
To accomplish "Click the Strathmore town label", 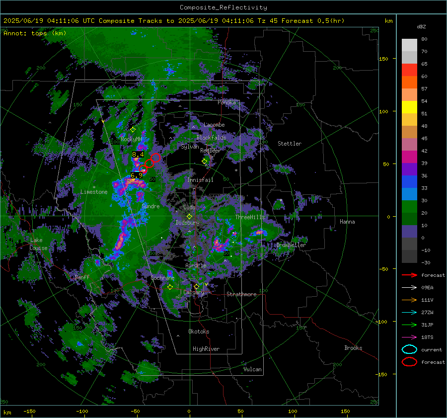I will click(x=241, y=294).
